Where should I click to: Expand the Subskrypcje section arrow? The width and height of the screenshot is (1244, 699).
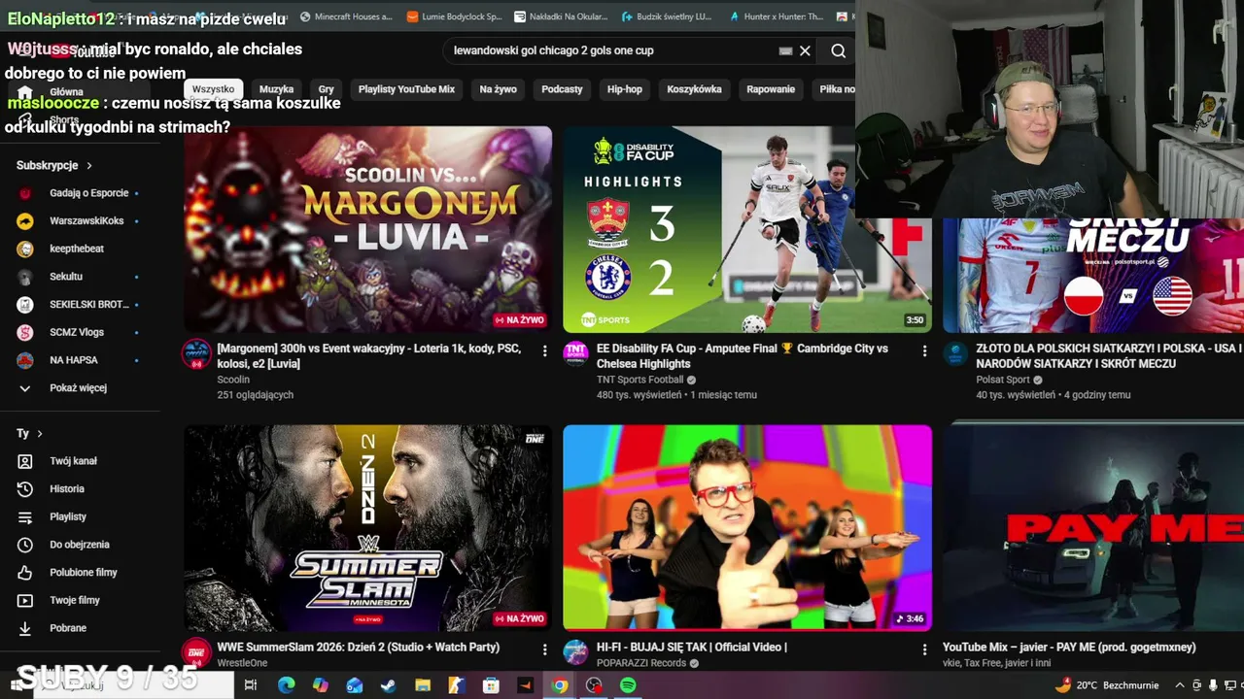89,166
